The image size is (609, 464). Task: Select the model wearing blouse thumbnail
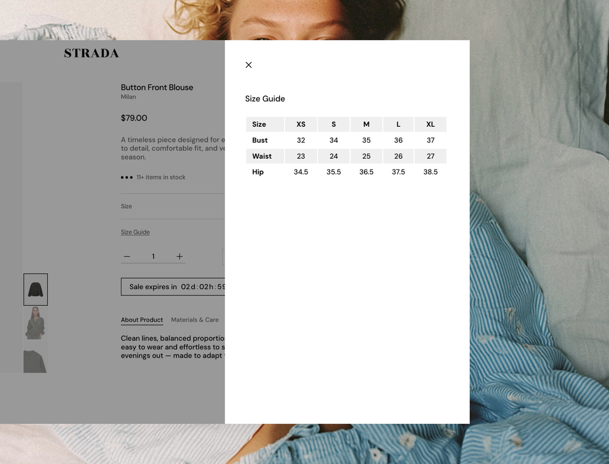(36, 323)
